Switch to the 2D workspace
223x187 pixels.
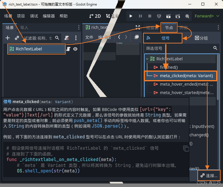point(95,16)
